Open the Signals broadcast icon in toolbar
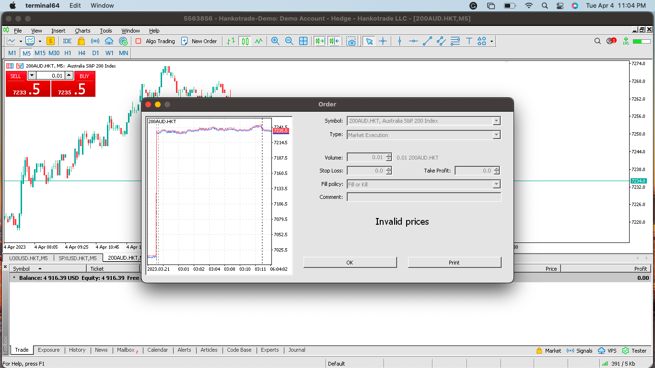 tap(95, 41)
